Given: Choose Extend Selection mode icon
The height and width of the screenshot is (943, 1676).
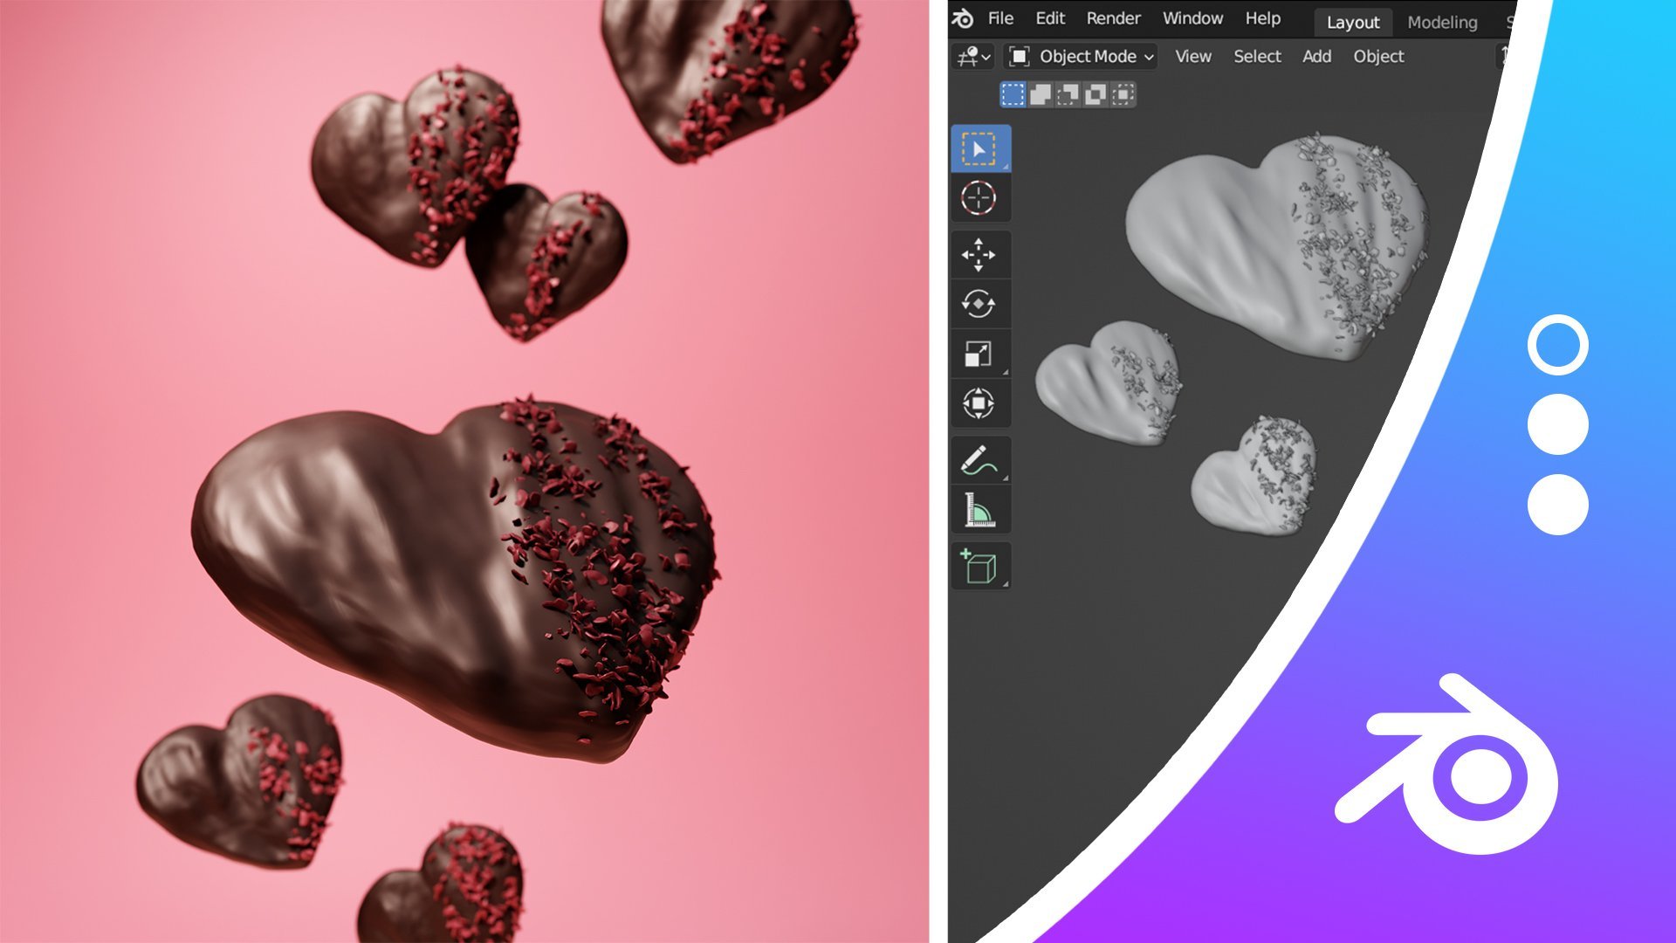Looking at the screenshot, I should pyautogui.click(x=1041, y=94).
